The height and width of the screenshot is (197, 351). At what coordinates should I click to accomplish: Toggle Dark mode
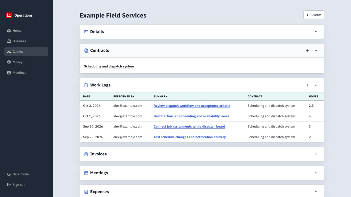[26, 174]
